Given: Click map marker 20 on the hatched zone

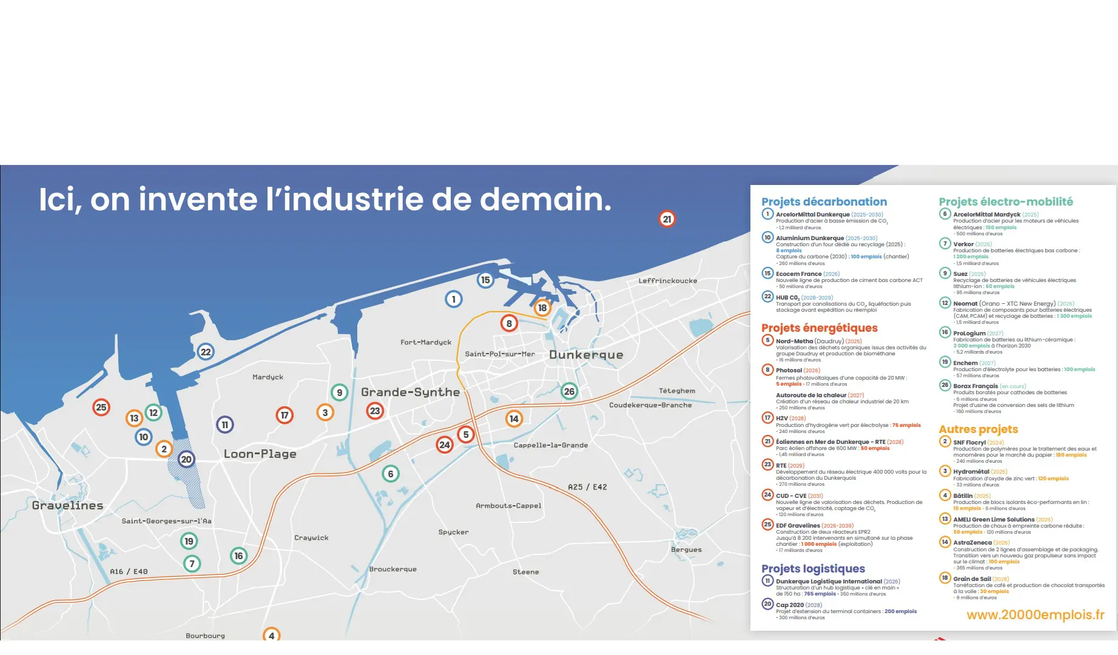Looking at the screenshot, I should (x=186, y=459).
